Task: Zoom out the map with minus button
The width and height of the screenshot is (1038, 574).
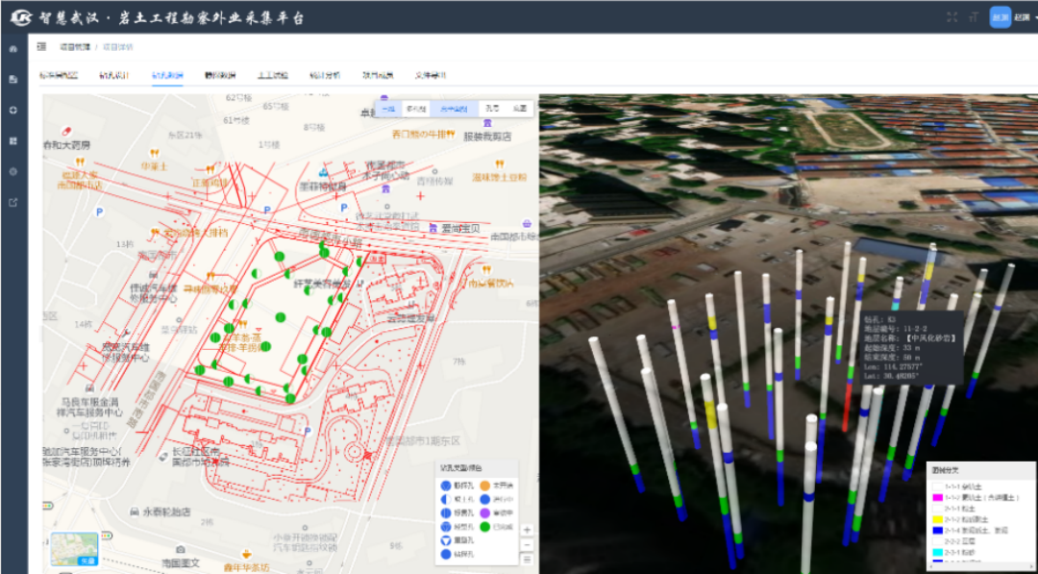Action: (527, 545)
